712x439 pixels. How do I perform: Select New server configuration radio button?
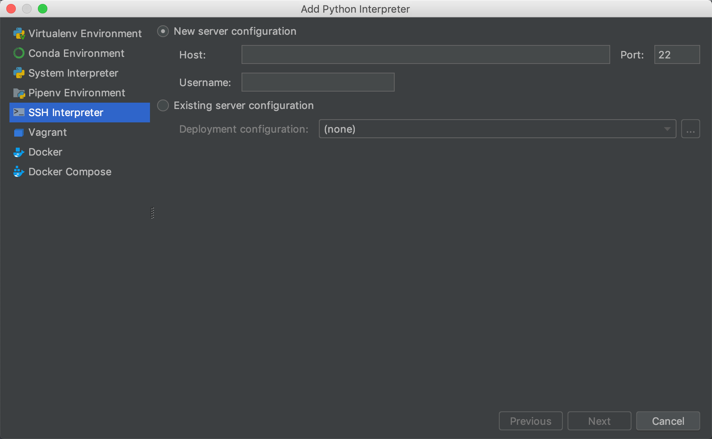(x=163, y=31)
